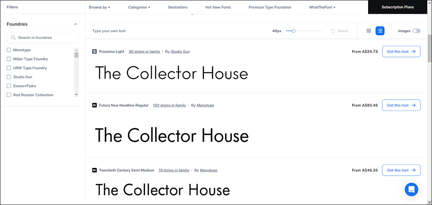The width and height of the screenshot is (432, 205).
Task: Click the From A$83.45 price
Action: pyautogui.click(x=365, y=105)
